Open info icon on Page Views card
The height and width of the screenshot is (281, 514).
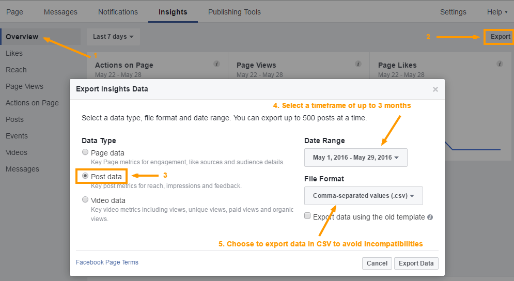tap(359, 64)
